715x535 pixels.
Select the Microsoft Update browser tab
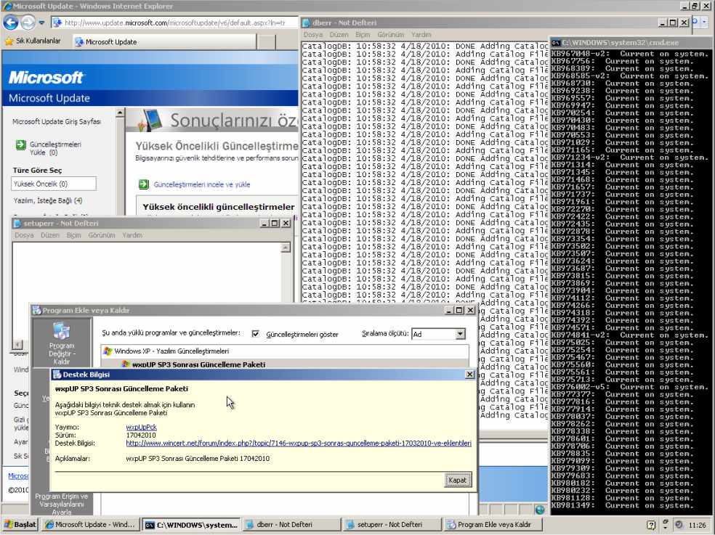[163, 42]
